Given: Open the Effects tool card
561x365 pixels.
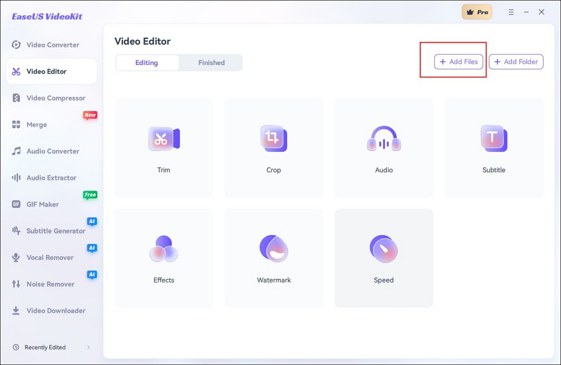Looking at the screenshot, I should tap(163, 258).
